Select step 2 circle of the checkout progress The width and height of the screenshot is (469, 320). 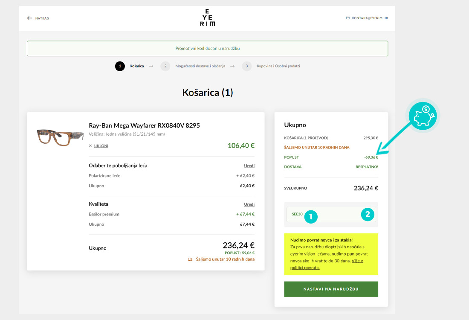point(165,66)
